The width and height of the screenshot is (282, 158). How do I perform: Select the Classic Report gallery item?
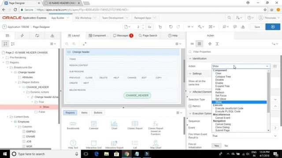click(x=135, y=126)
